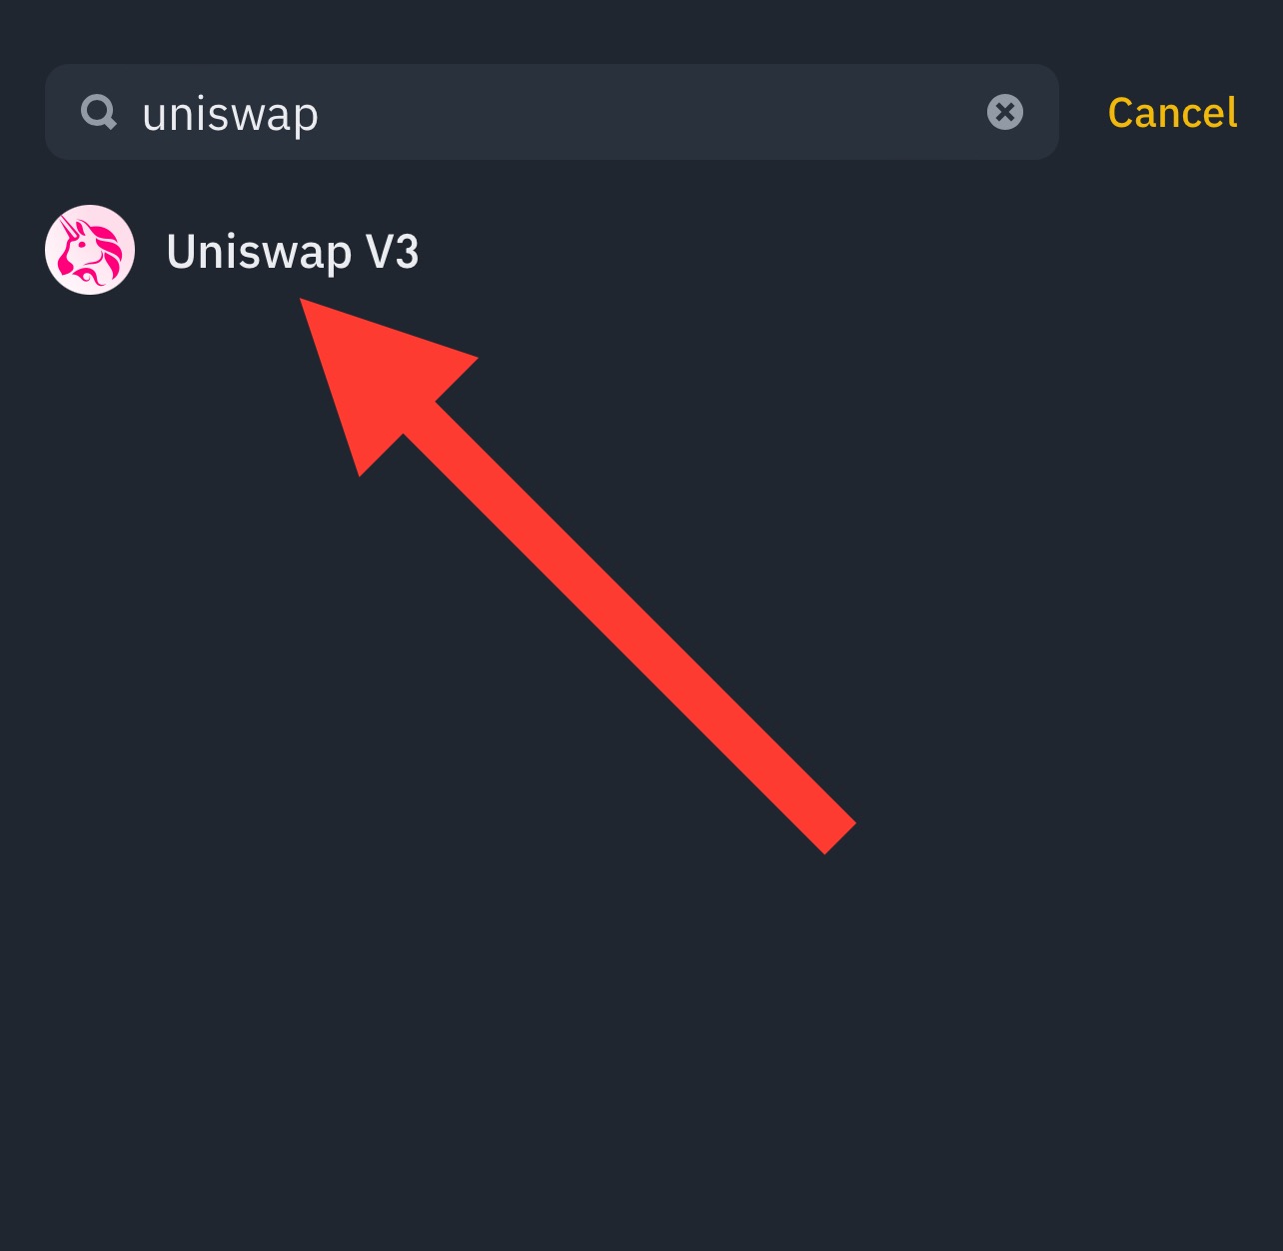Clear the search text with the X icon
Image resolution: width=1283 pixels, height=1251 pixels.
pos(1005,112)
